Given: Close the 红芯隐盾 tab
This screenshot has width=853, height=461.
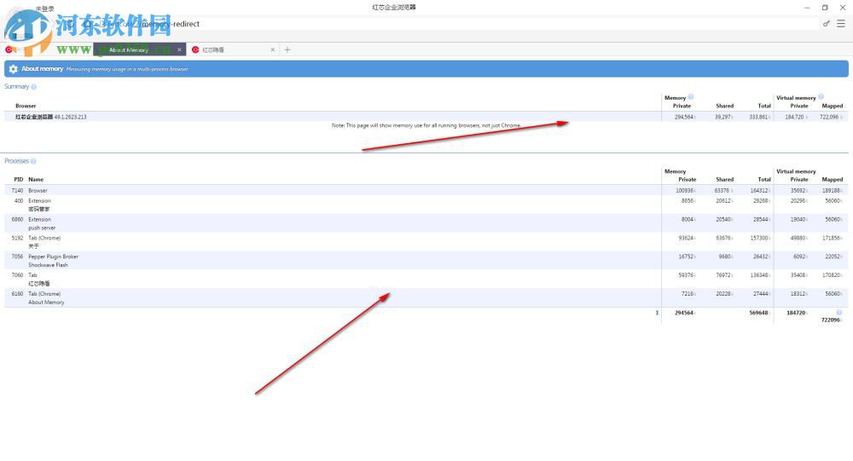Looking at the screenshot, I should (273, 49).
